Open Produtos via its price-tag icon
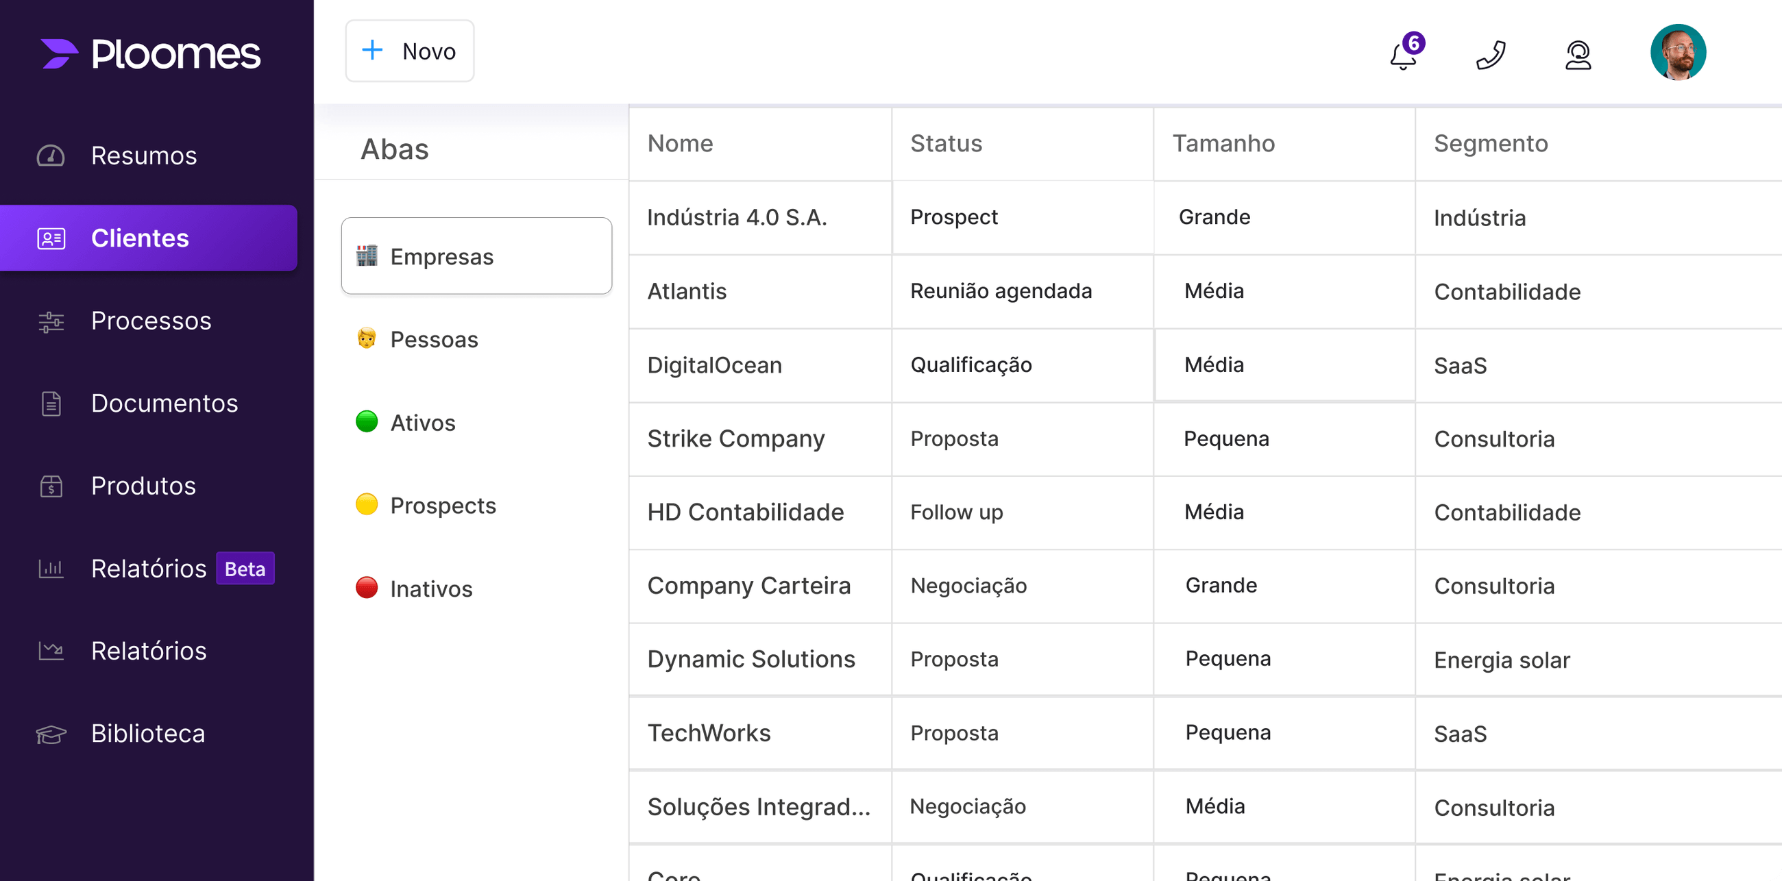 [50, 486]
